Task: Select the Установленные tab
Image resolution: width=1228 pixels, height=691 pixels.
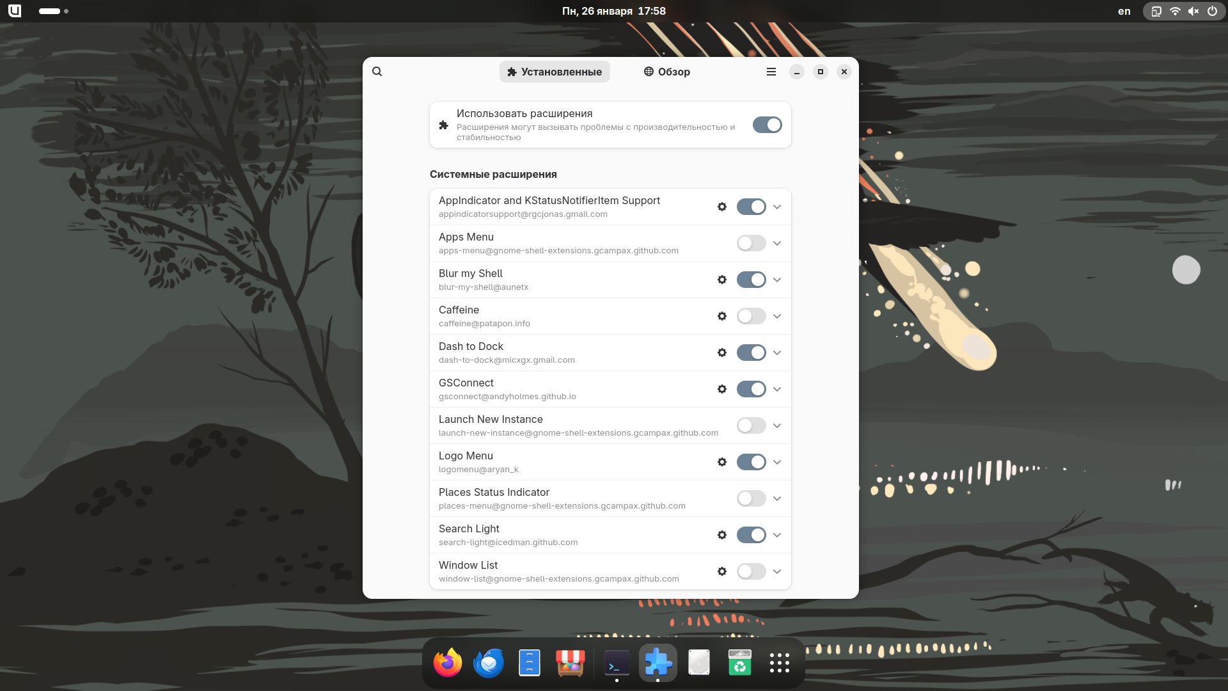Action: click(555, 72)
